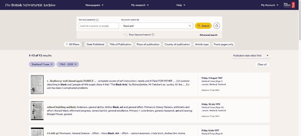Expand the My Account menu
The width and height of the screenshot is (301, 136).
click(270, 5)
